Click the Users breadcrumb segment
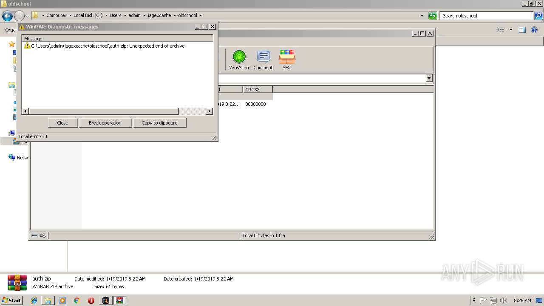 [116, 15]
